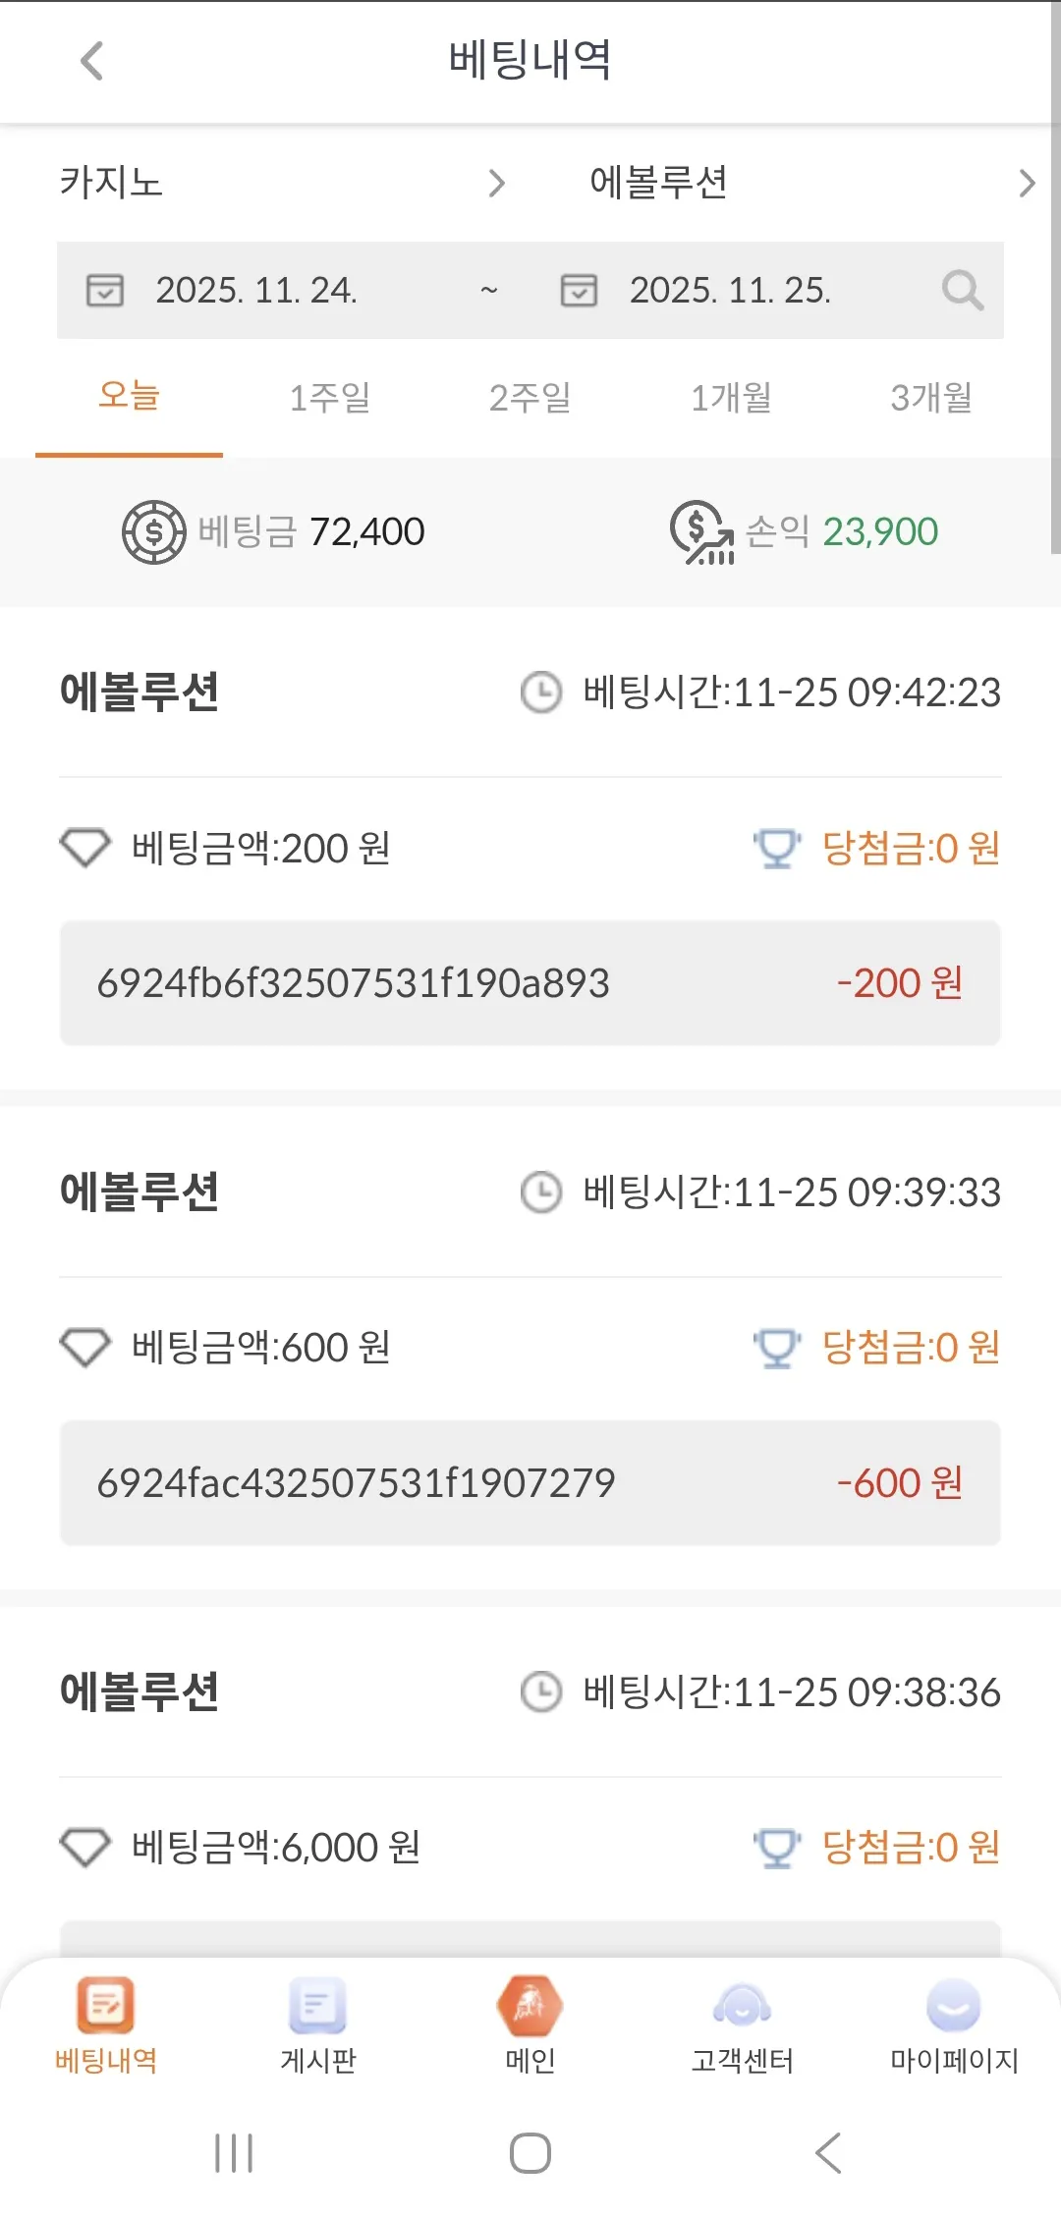1061x2217 pixels.
Task: Choose the 3개월 period tab
Action: (x=931, y=398)
